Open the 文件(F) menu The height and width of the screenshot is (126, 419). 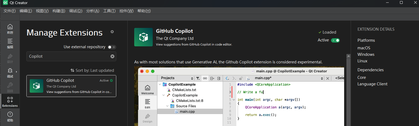pos(10,11)
